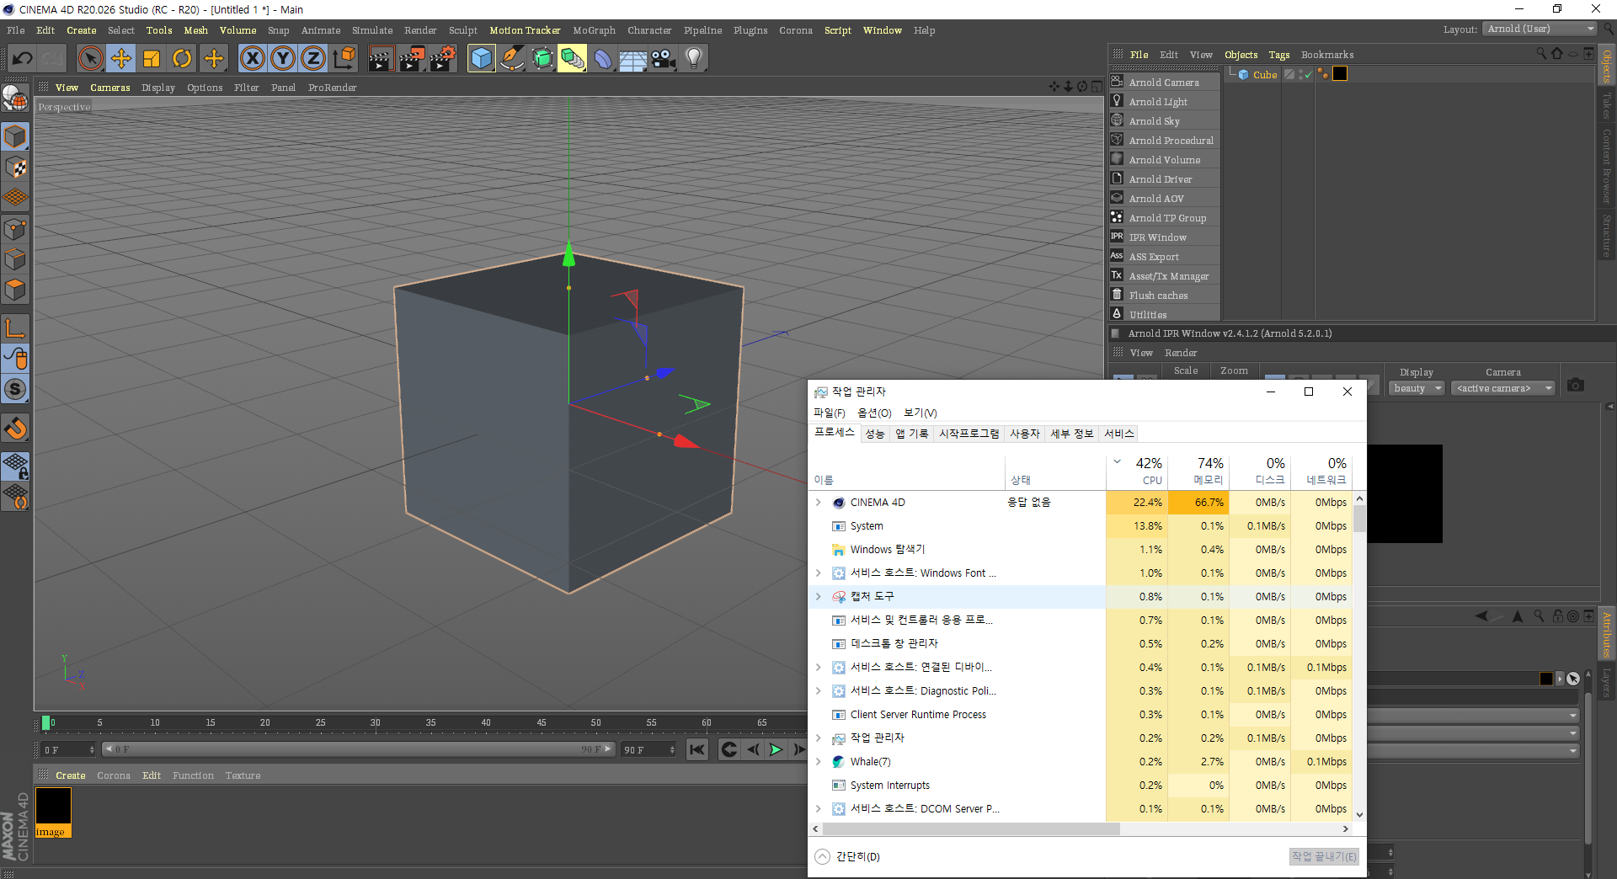Click the Subdivision Surface generator icon

(x=542, y=58)
